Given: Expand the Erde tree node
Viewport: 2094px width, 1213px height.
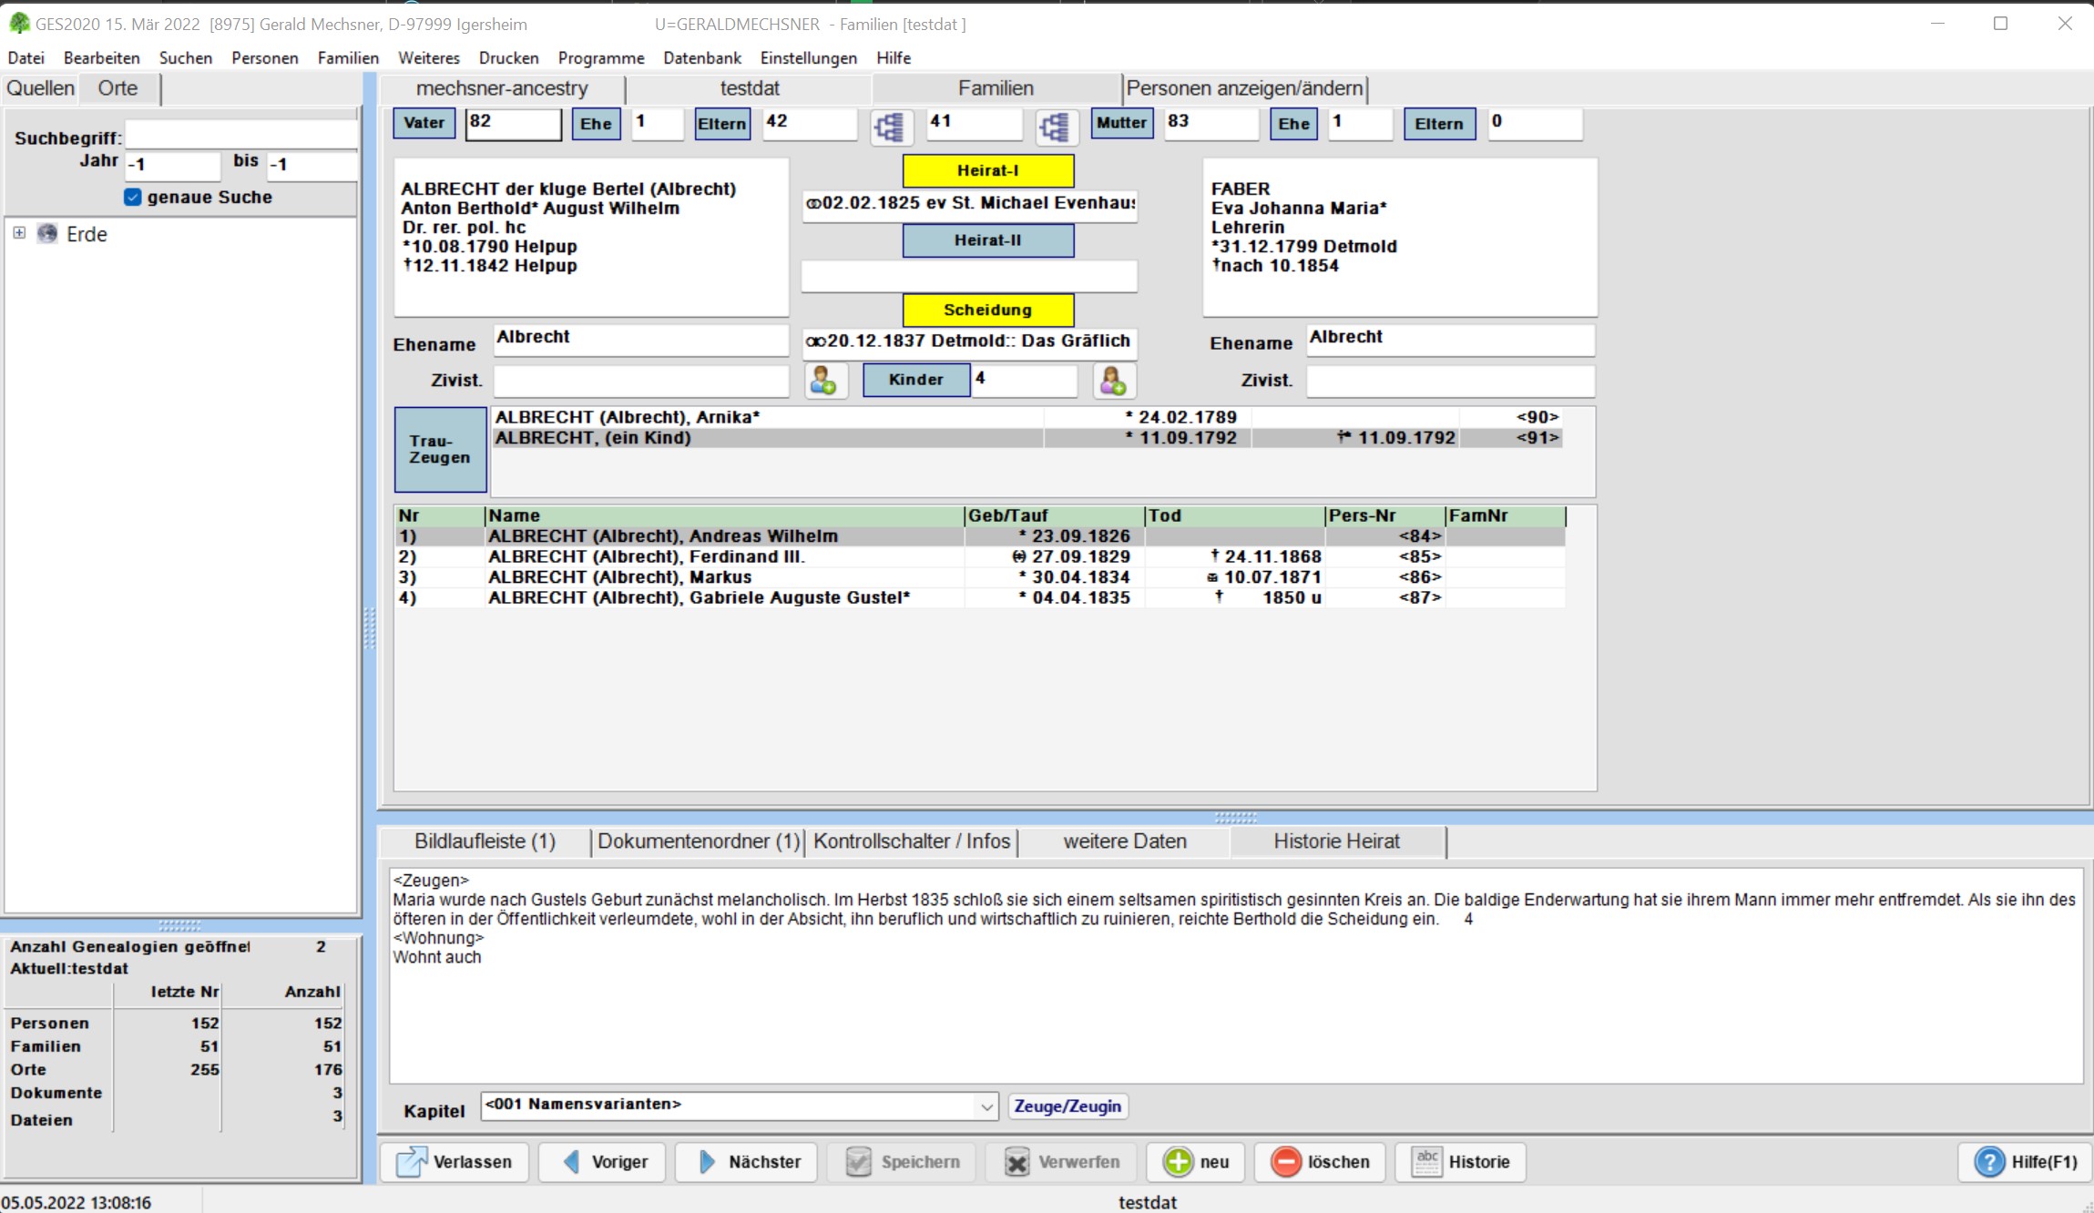Looking at the screenshot, I should click(x=19, y=233).
